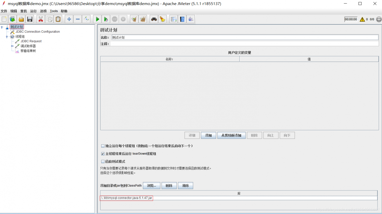Open the 选项 menu
The image size is (382, 214).
[44, 11]
